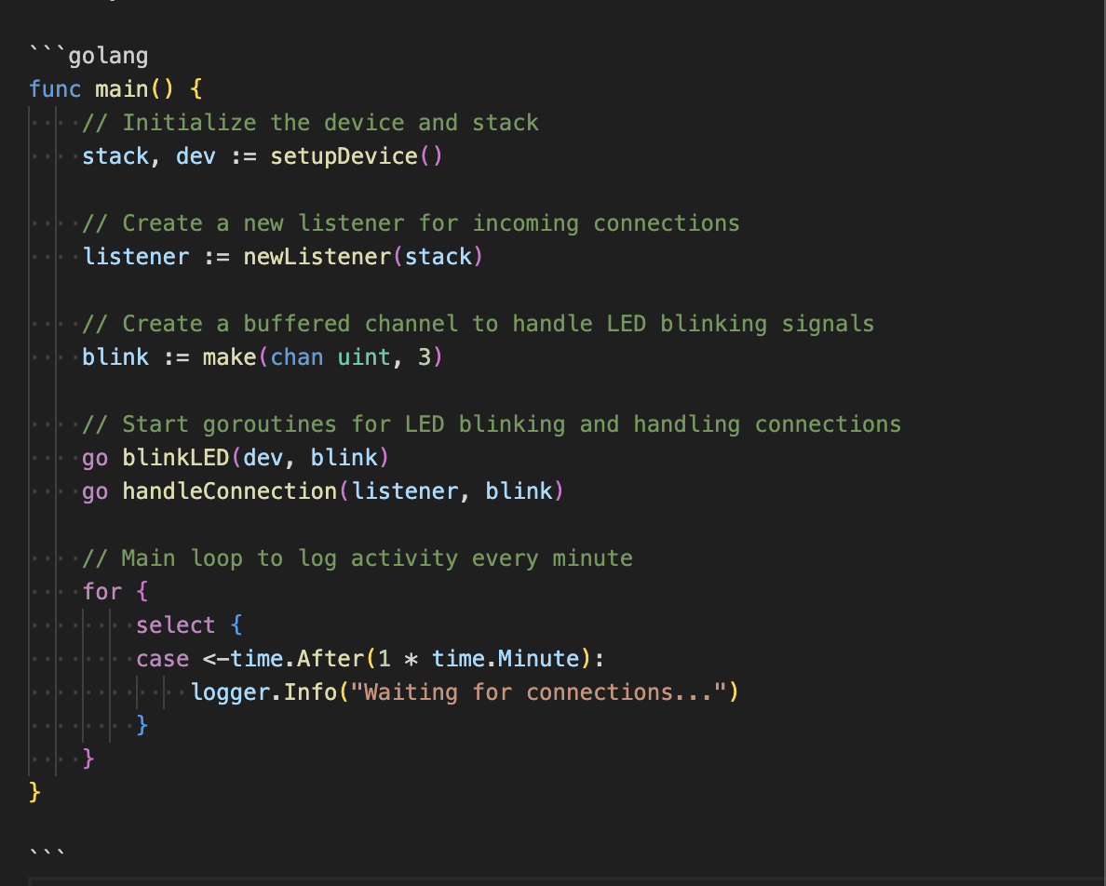
Task: Click the 'go blinkLED(dev, blink)' line
Action: point(236,458)
